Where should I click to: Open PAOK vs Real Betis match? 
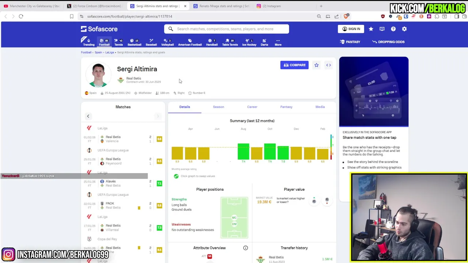click(x=123, y=206)
